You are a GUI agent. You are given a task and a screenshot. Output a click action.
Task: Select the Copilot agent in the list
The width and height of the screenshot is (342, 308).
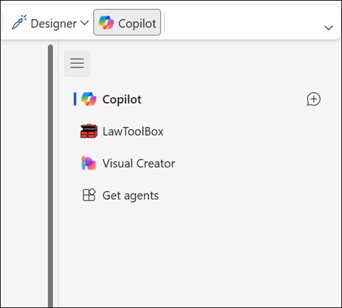pos(111,99)
